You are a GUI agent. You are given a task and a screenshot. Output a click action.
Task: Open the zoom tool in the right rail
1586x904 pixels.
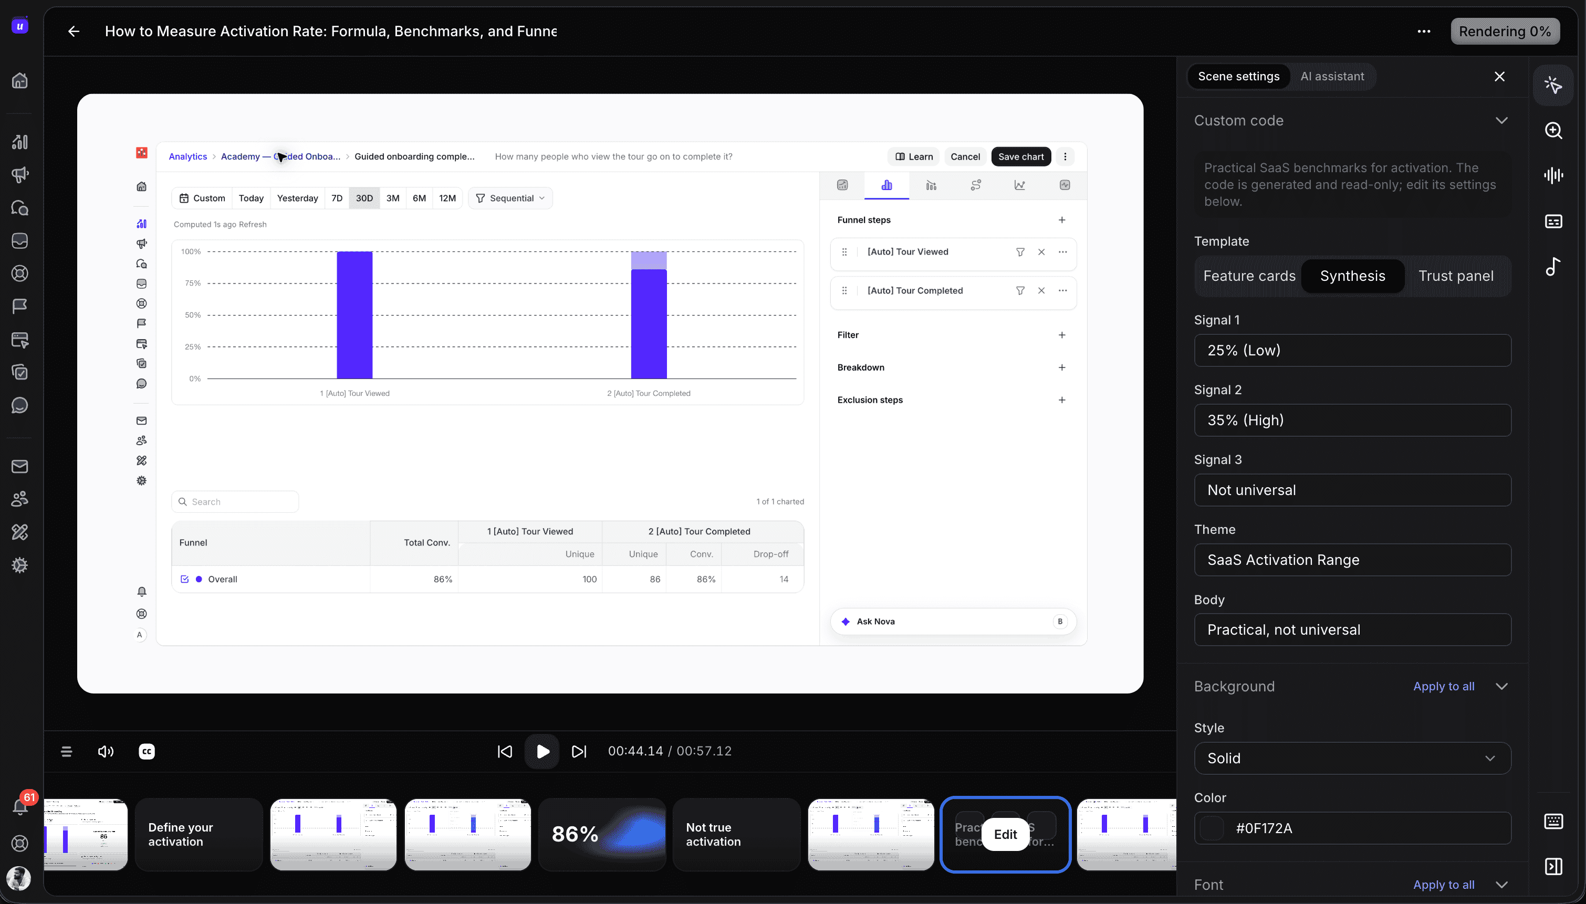pos(1553,130)
